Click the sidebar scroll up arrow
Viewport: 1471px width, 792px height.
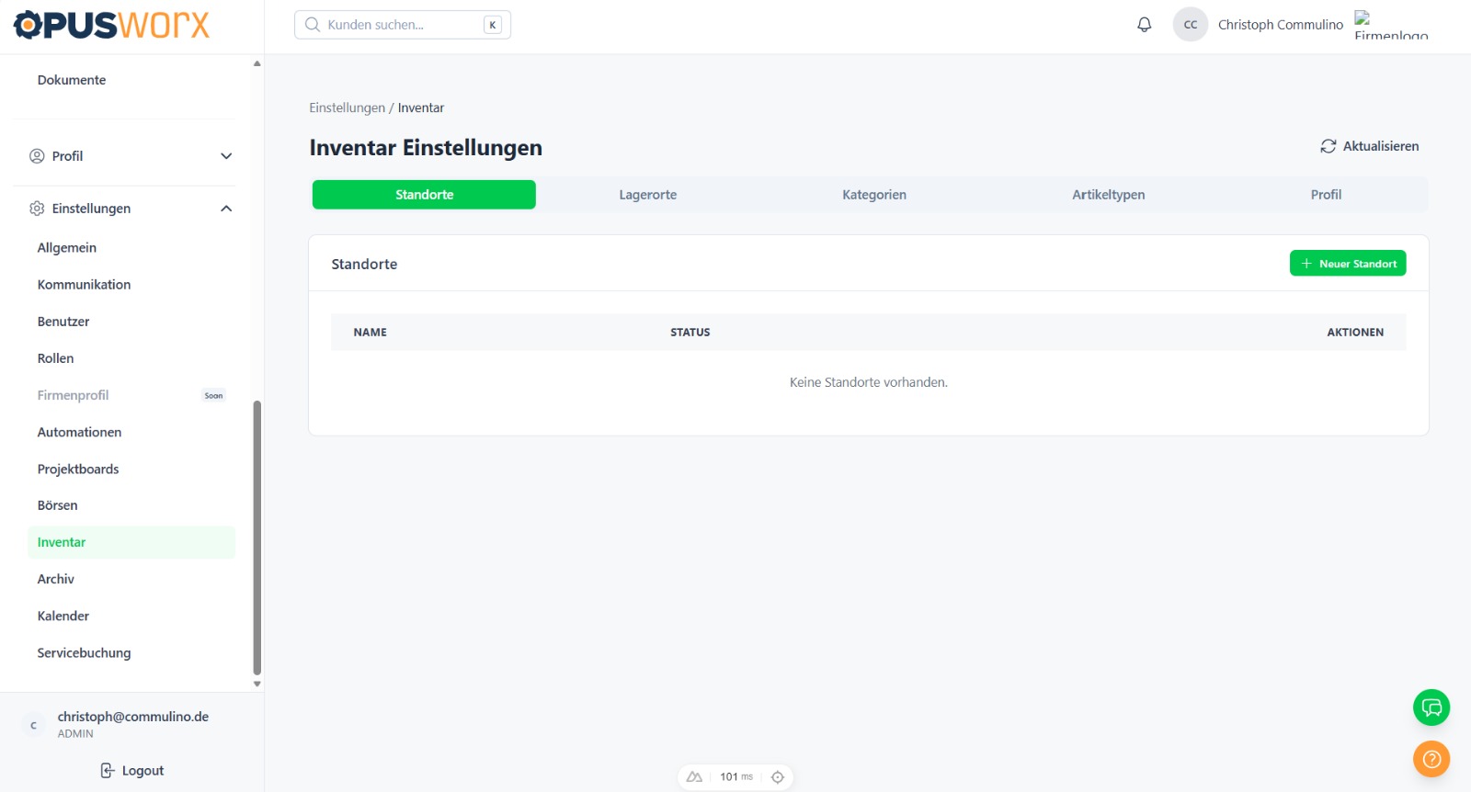pyautogui.click(x=257, y=63)
